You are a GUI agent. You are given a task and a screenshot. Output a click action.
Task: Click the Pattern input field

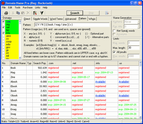click(x=72, y=25)
